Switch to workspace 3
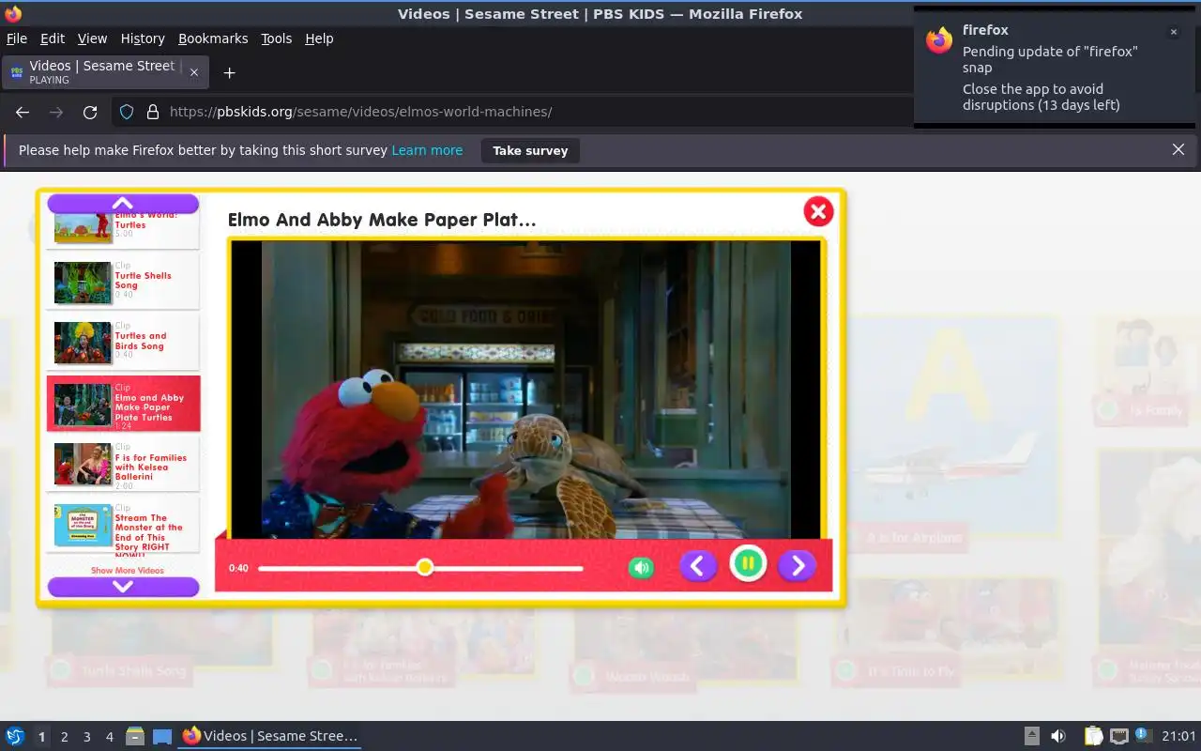This screenshot has width=1201, height=751. click(86, 737)
